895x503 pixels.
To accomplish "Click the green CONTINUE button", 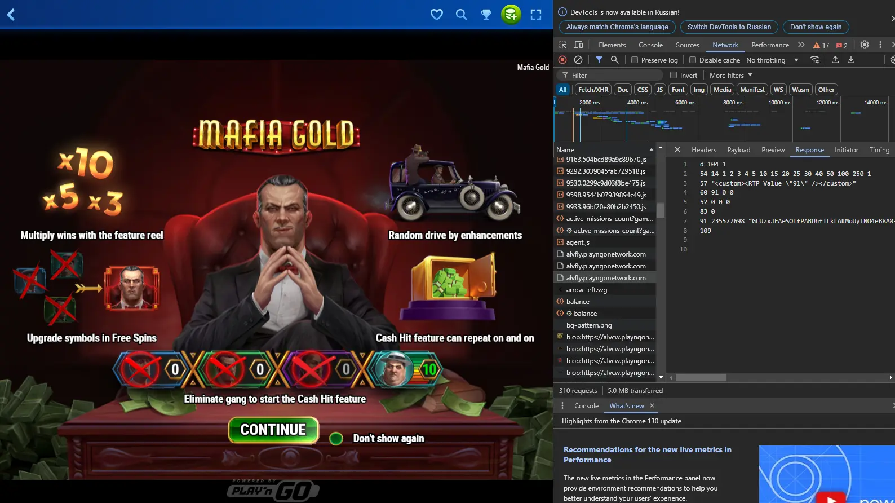I will point(273,430).
